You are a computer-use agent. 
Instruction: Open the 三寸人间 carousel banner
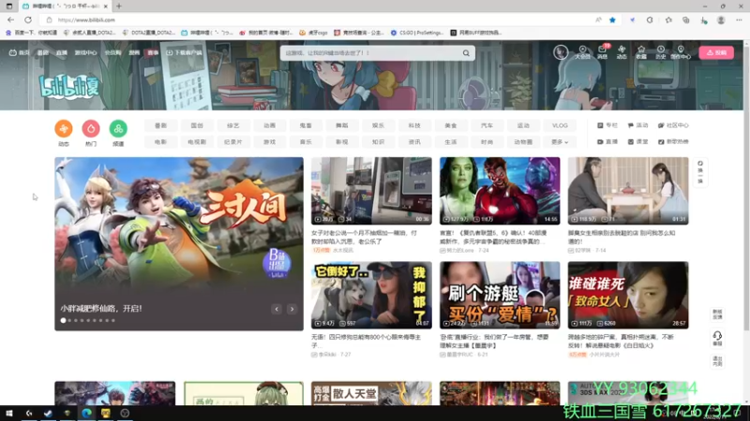pyautogui.click(x=179, y=243)
